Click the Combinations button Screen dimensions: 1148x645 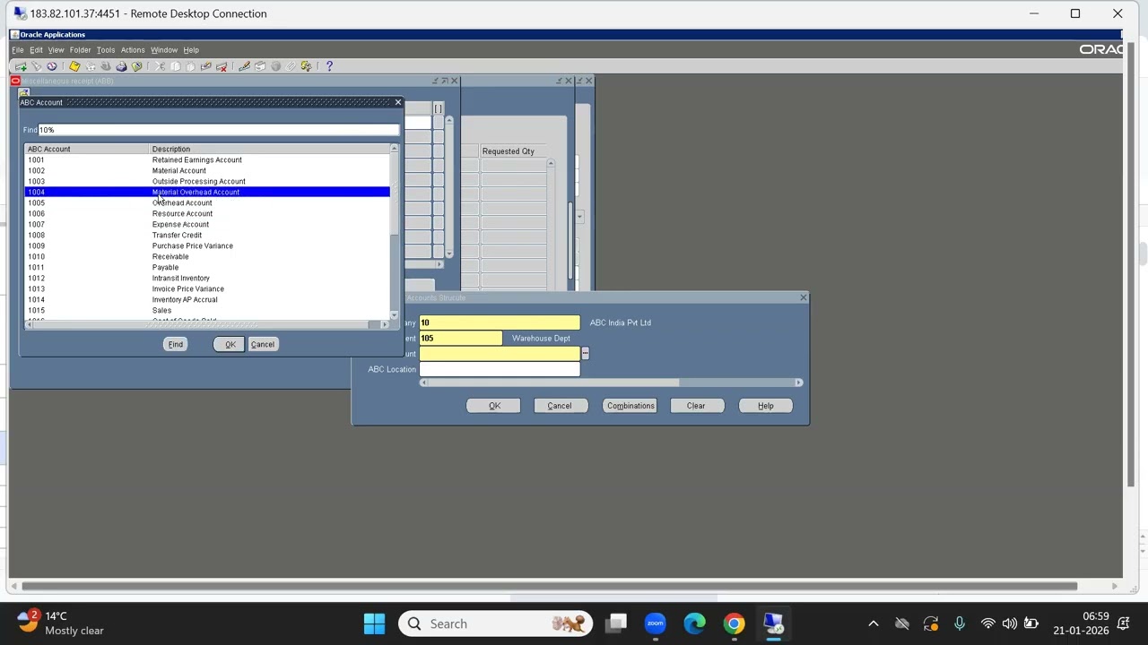631,406
